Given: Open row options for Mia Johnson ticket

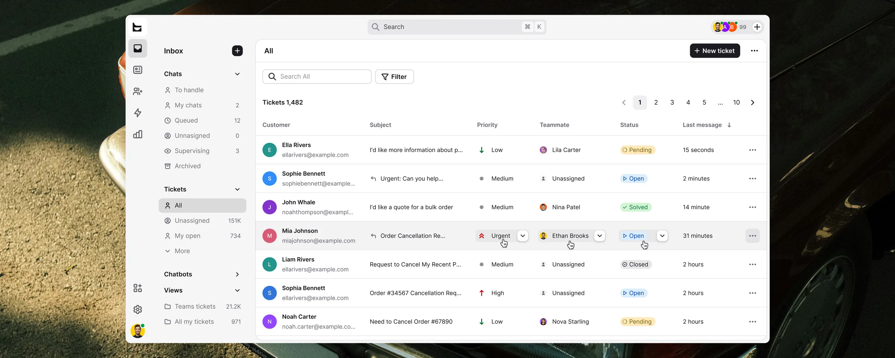Looking at the screenshot, I should 753,236.
